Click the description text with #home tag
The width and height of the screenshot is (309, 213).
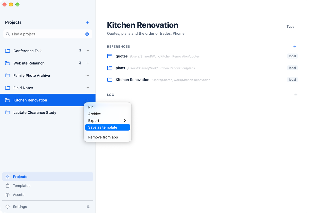(146, 33)
